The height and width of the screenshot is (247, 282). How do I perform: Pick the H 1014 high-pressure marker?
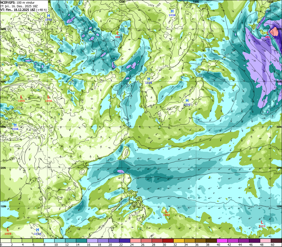pyautogui.click(x=38, y=232)
